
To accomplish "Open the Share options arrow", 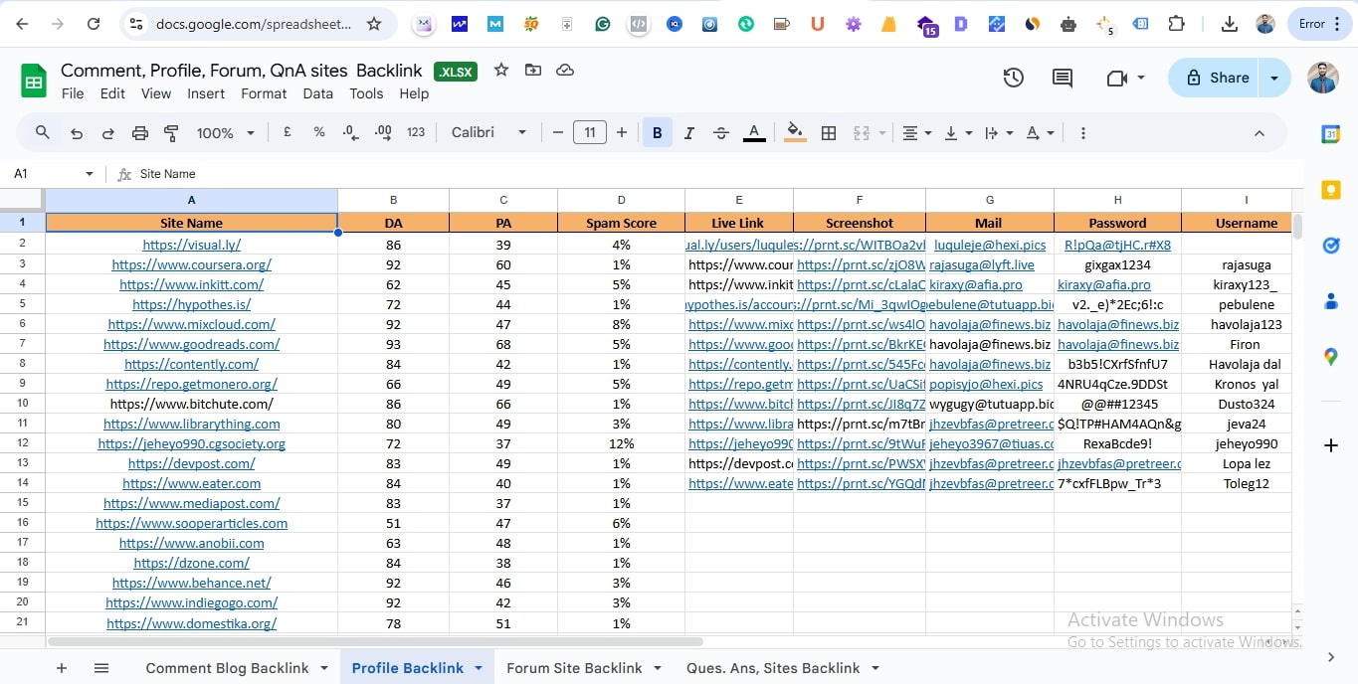I will click(1274, 78).
